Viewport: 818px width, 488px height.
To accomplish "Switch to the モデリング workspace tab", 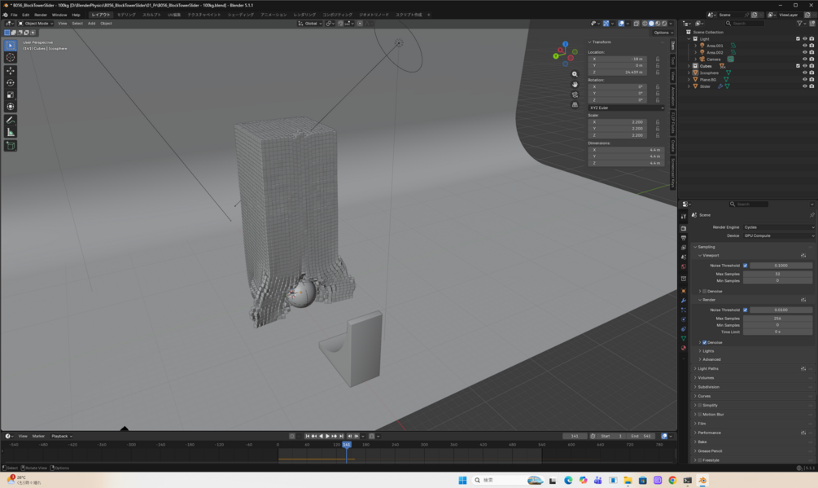I will click(125, 15).
